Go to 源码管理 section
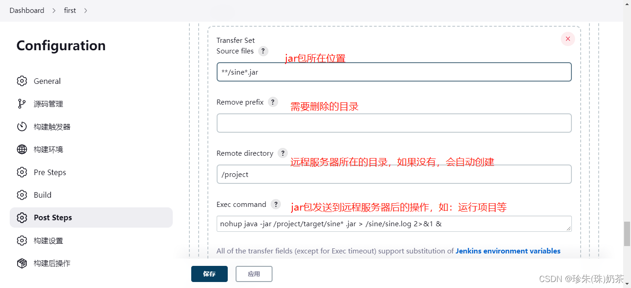 (91, 104)
